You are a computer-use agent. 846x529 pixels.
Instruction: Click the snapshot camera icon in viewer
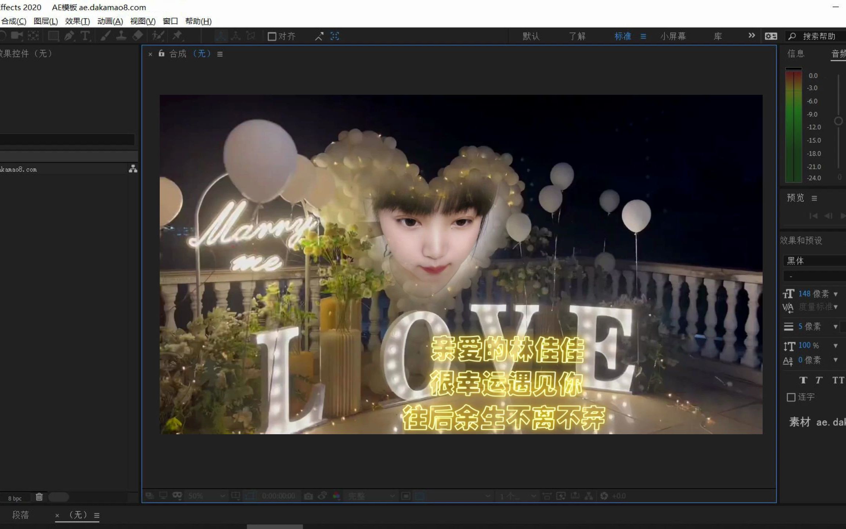point(308,496)
